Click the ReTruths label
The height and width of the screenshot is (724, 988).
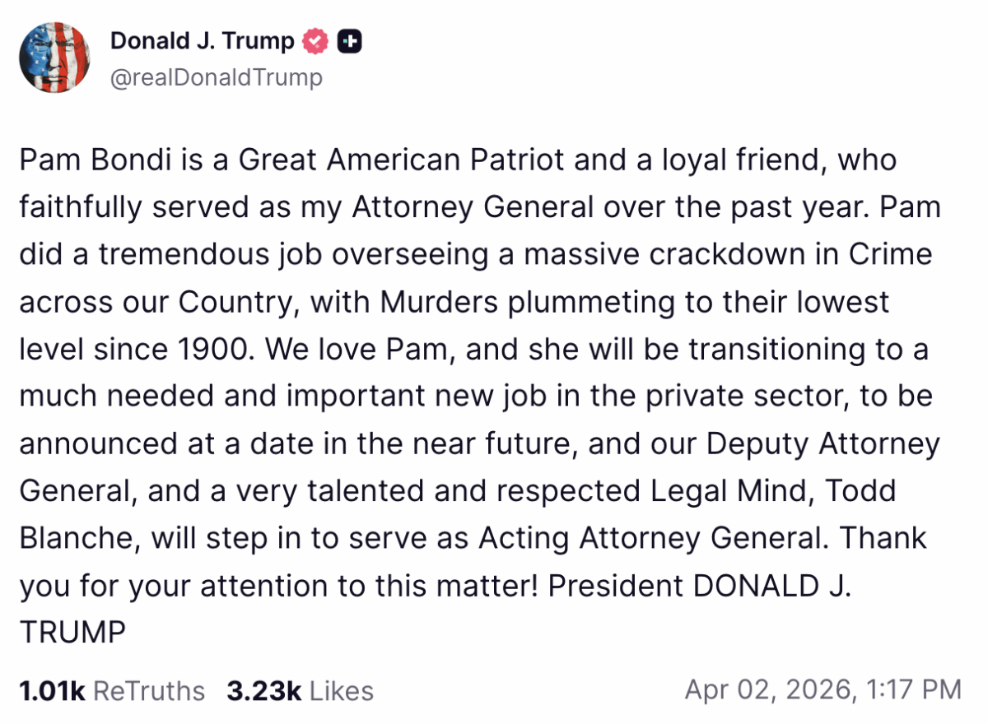tap(149, 690)
